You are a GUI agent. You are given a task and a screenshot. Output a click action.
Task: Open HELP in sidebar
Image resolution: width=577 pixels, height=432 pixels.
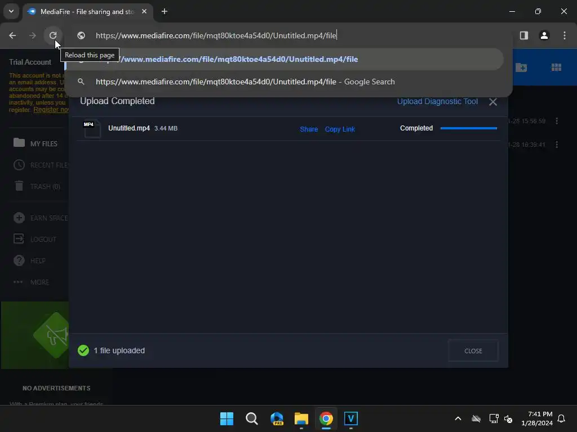coord(29,260)
